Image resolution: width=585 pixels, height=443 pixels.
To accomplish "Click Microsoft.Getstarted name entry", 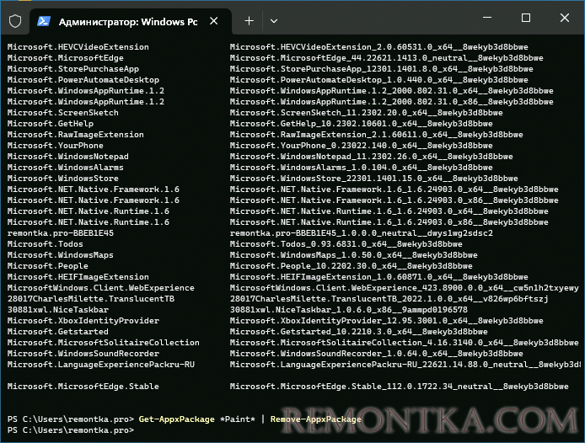I will (58, 332).
